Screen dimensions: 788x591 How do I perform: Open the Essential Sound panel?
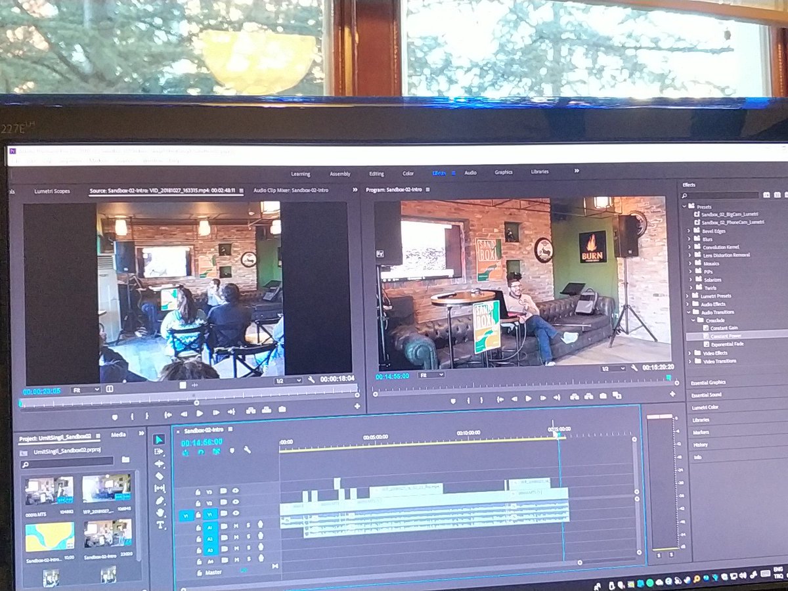point(706,395)
